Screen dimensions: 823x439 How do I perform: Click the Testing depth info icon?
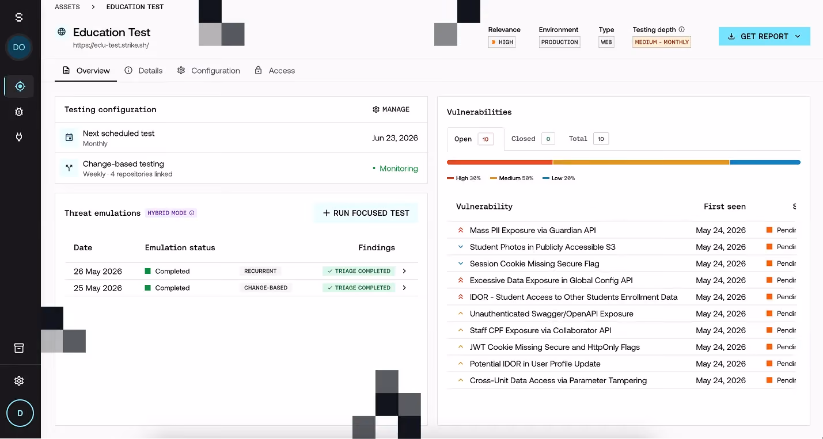tap(682, 29)
